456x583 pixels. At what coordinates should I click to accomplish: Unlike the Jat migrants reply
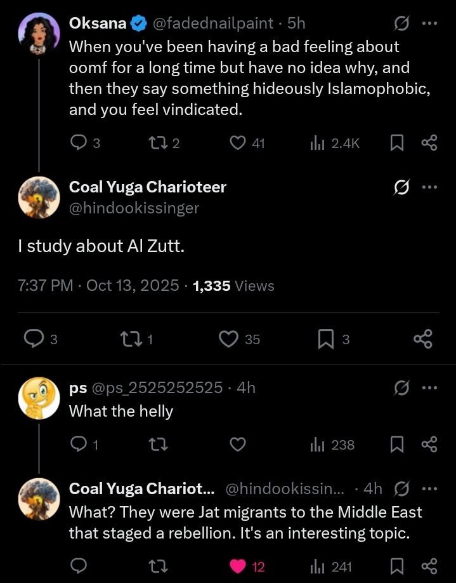tap(237, 566)
